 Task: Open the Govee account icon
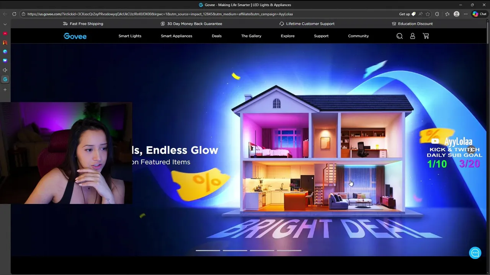click(x=413, y=36)
